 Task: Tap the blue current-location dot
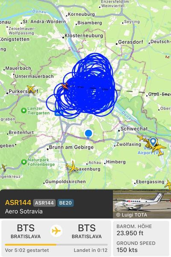(x=88, y=133)
